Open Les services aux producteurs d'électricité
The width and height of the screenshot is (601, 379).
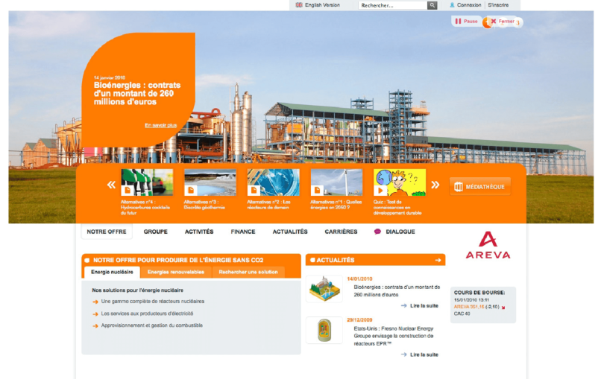pos(147,313)
